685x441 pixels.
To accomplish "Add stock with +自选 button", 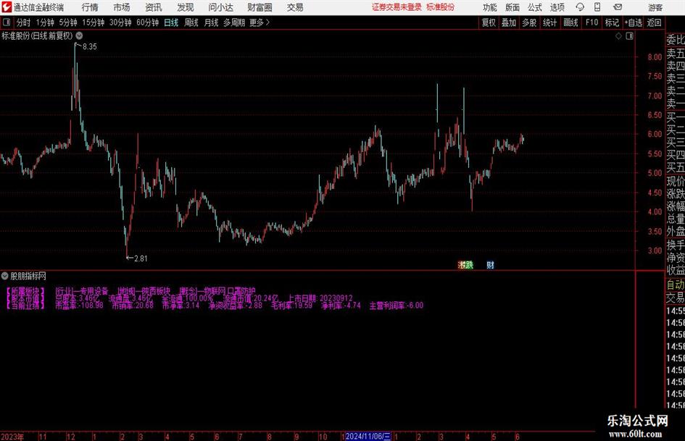I will pyautogui.click(x=633, y=22).
